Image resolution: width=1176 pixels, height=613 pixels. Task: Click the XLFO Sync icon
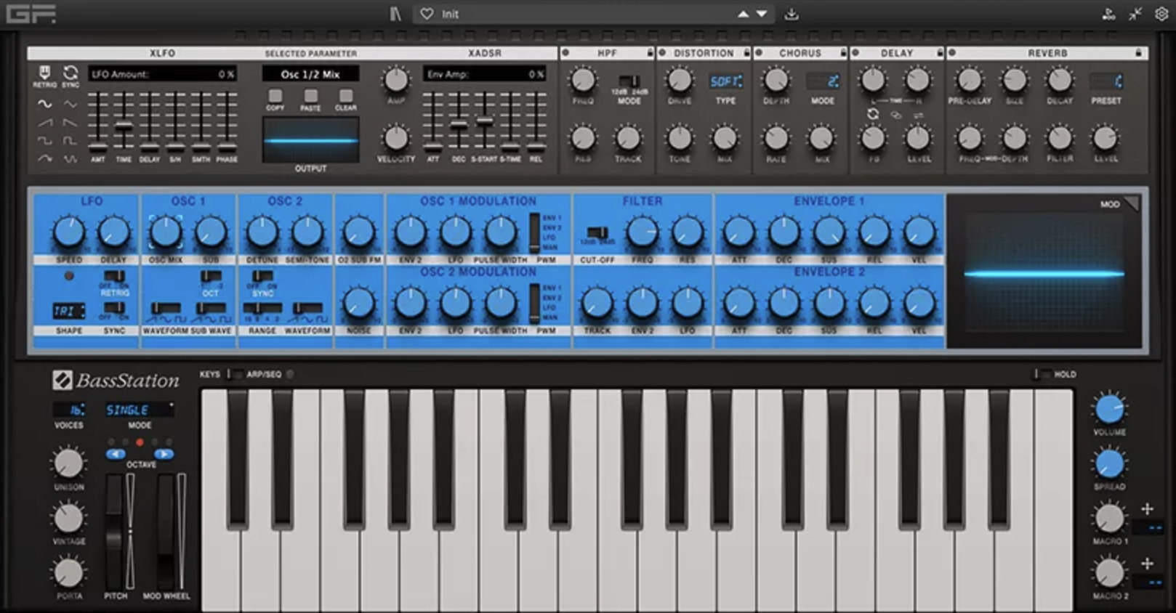pyautogui.click(x=71, y=72)
